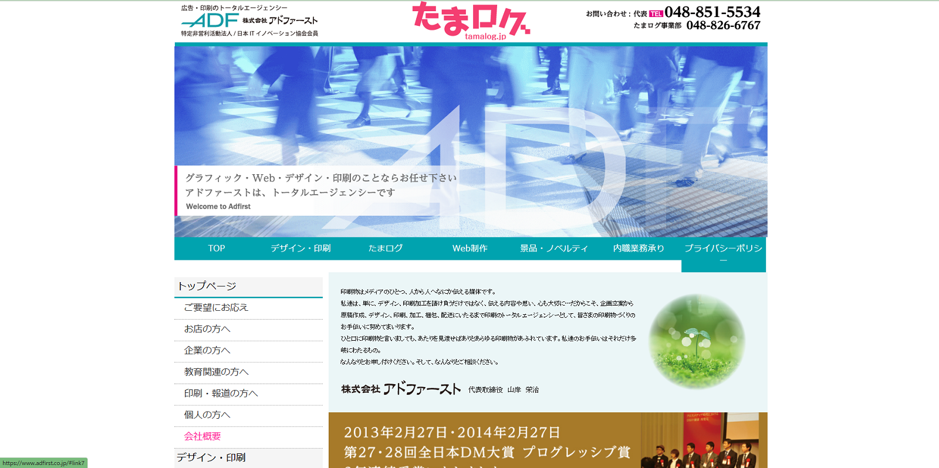Click the pink TEL badge icon
The height and width of the screenshot is (468, 939).
pos(656,13)
